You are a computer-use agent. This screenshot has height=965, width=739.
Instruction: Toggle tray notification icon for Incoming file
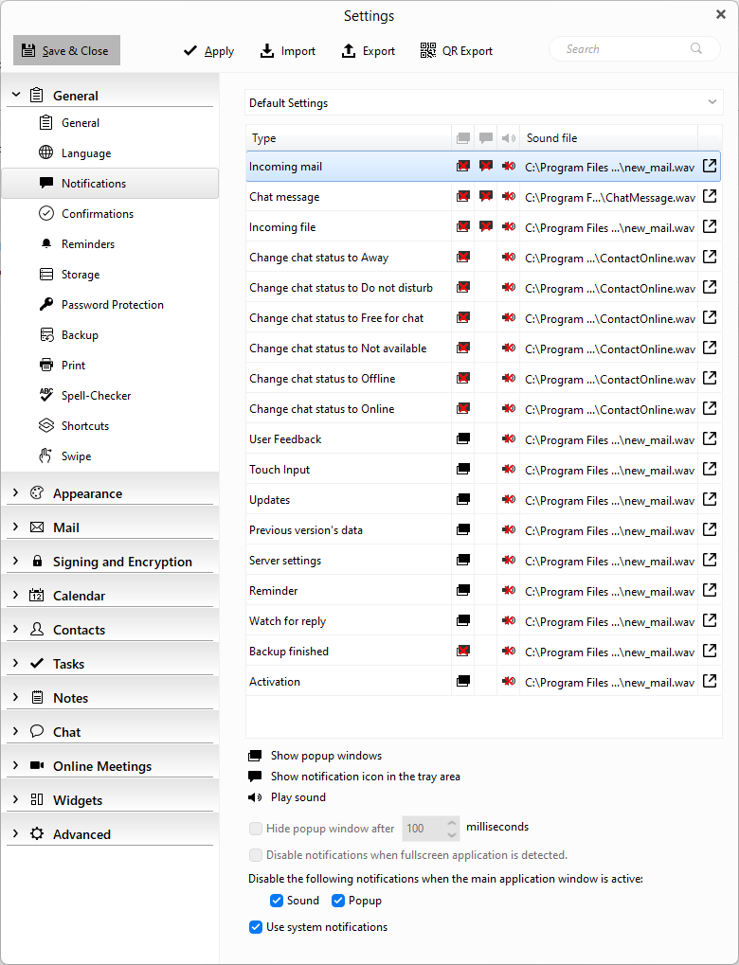pos(486,227)
